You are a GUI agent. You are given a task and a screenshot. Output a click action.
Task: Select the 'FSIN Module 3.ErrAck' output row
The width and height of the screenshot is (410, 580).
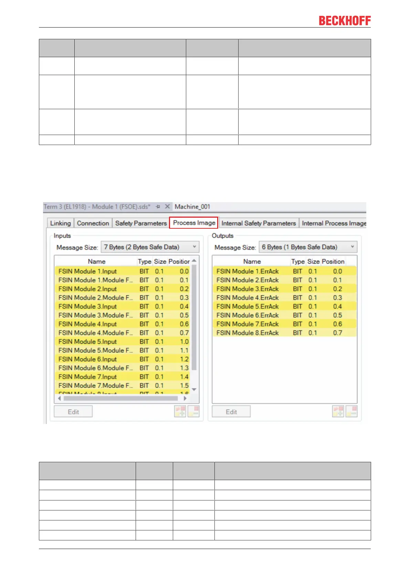(285, 289)
